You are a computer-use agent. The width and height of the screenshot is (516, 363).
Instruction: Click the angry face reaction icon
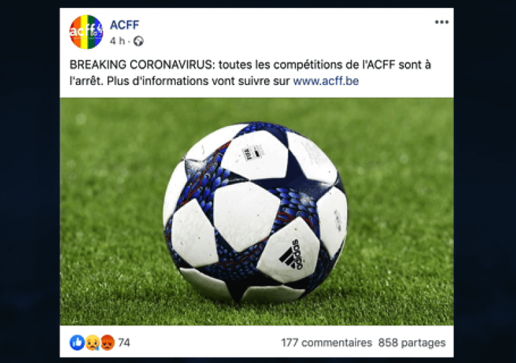click(108, 343)
